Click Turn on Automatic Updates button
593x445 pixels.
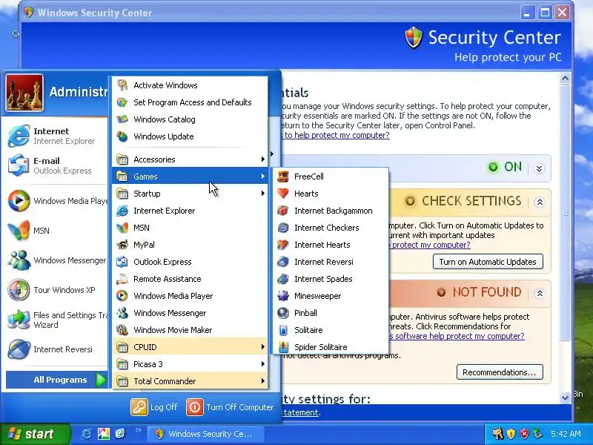click(488, 262)
